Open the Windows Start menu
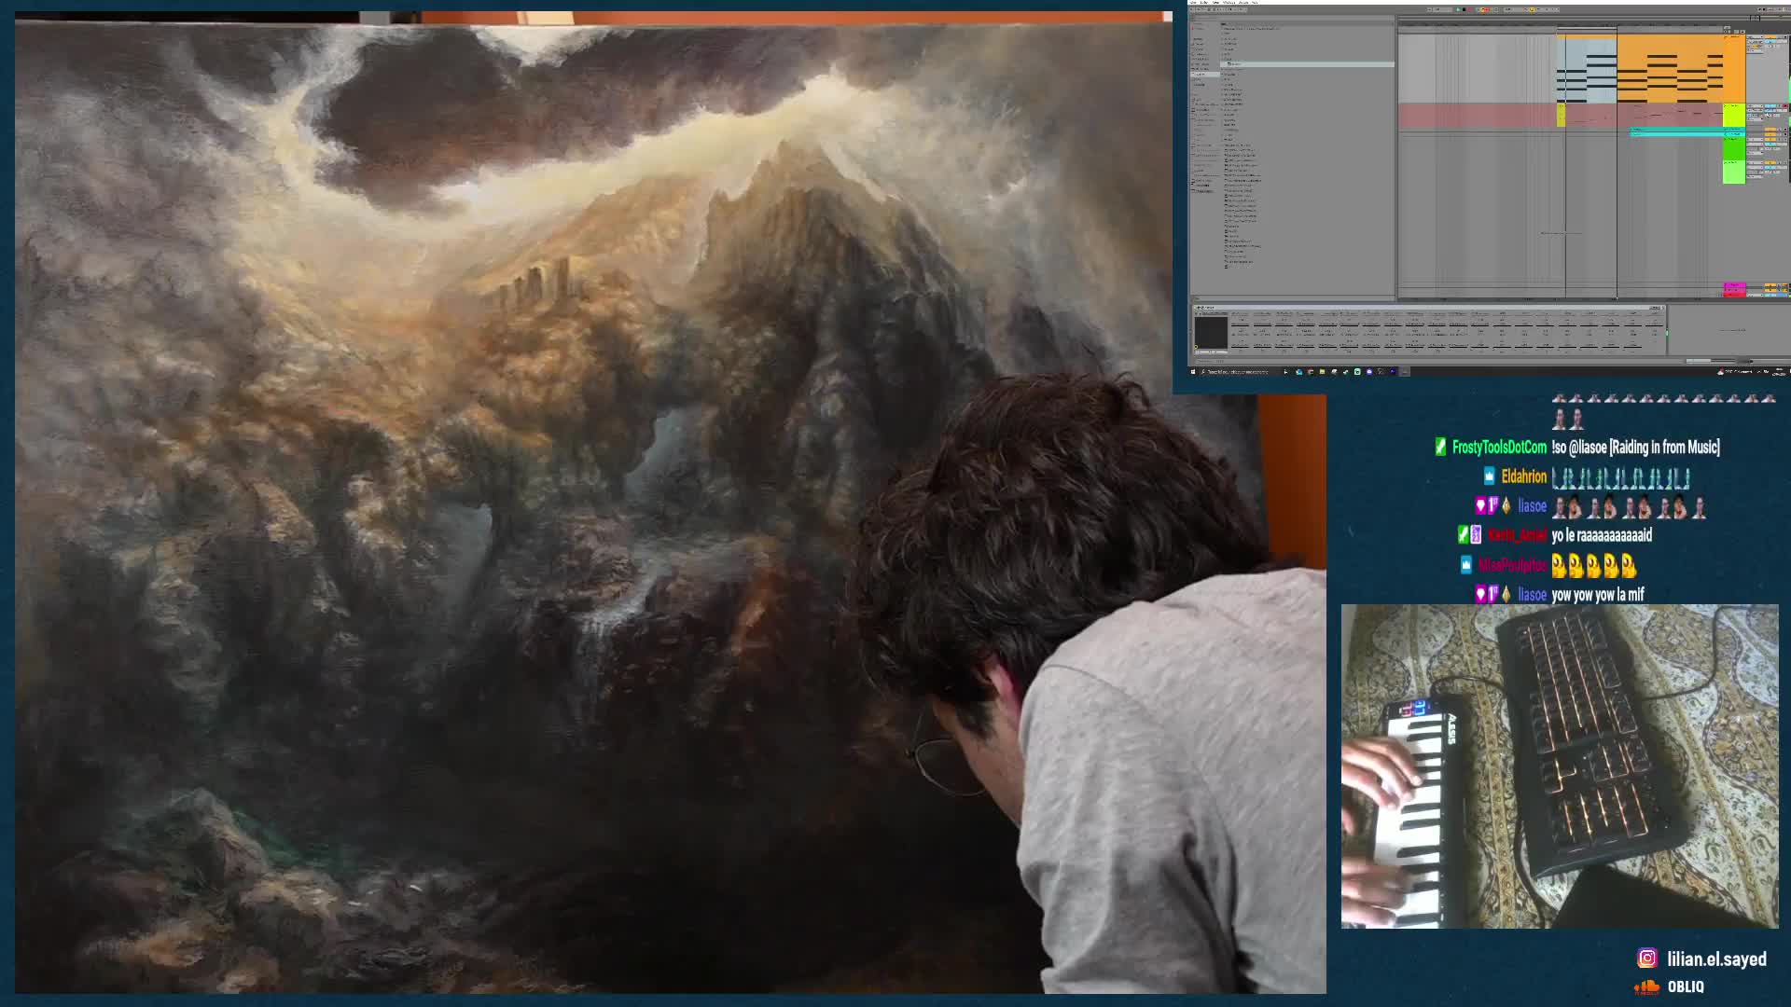Screen dimensions: 1791x1007 [1193, 372]
